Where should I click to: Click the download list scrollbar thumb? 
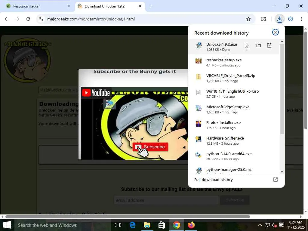(x=282, y=89)
